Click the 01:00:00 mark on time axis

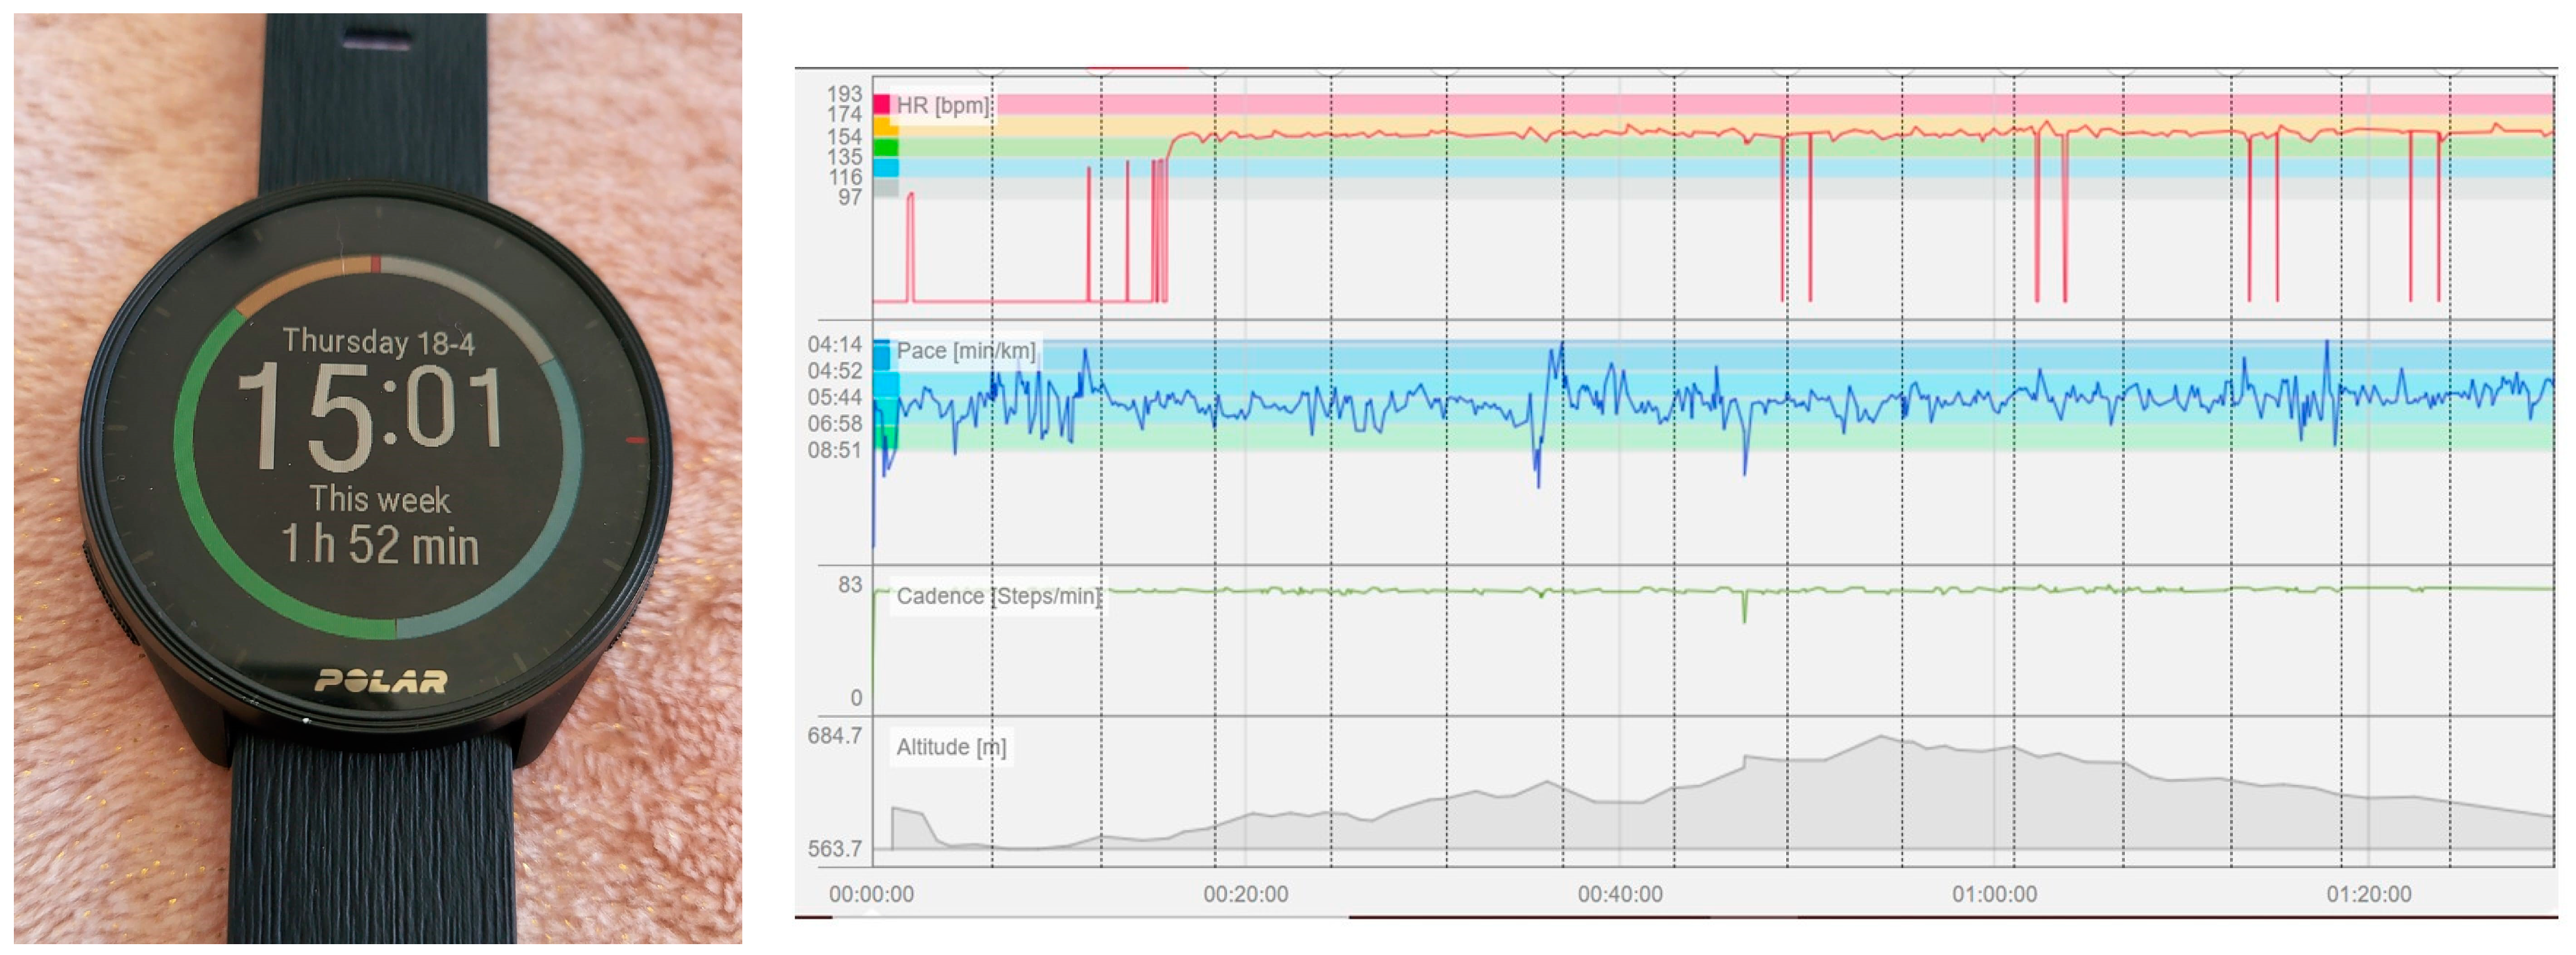(x=1994, y=894)
